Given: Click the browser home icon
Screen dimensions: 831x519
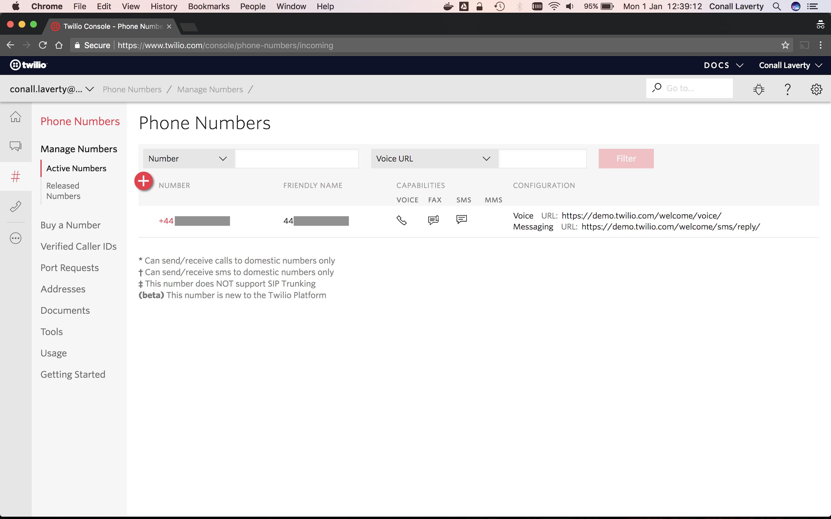Looking at the screenshot, I should tap(59, 45).
